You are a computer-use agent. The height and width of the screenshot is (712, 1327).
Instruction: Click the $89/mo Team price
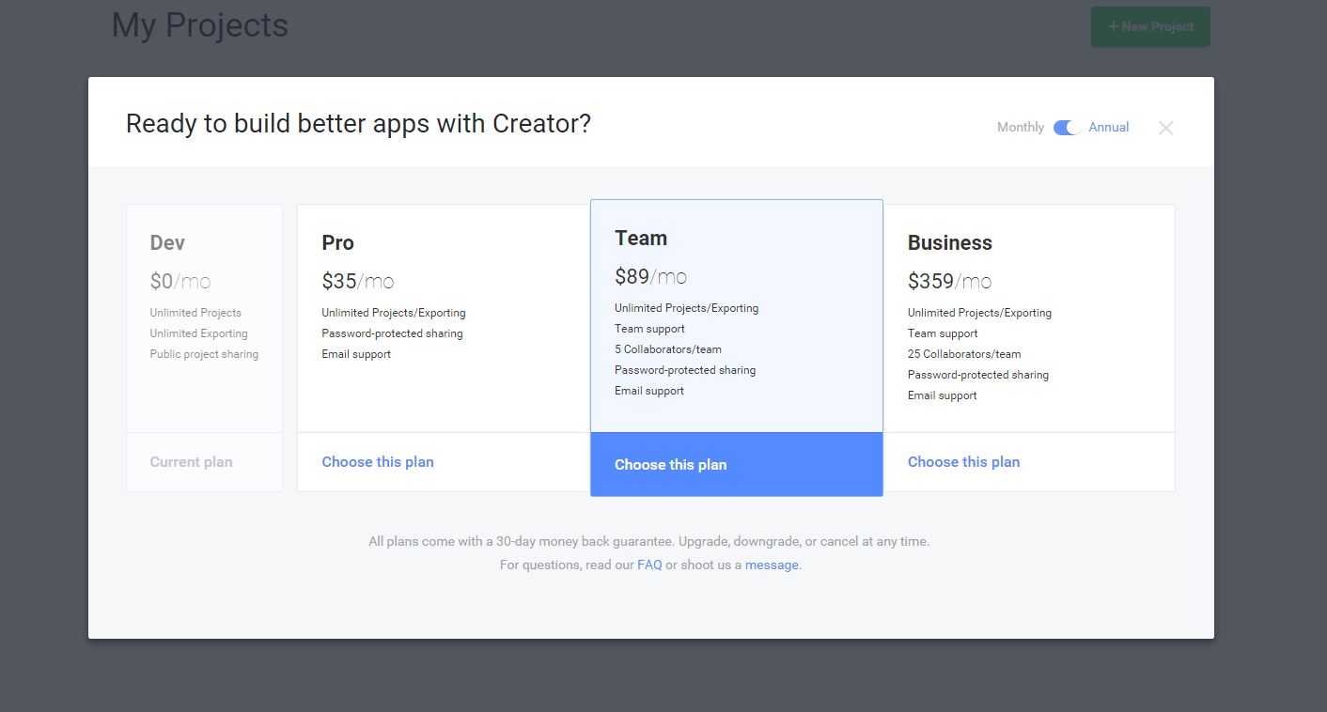650,277
